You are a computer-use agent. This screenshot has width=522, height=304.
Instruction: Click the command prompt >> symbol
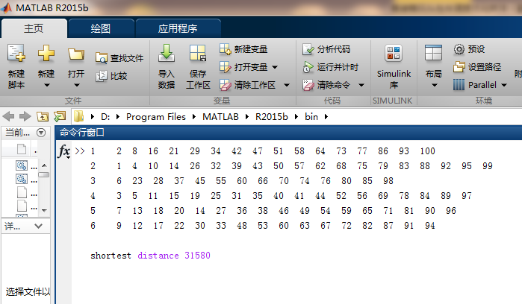(x=80, y=151)
